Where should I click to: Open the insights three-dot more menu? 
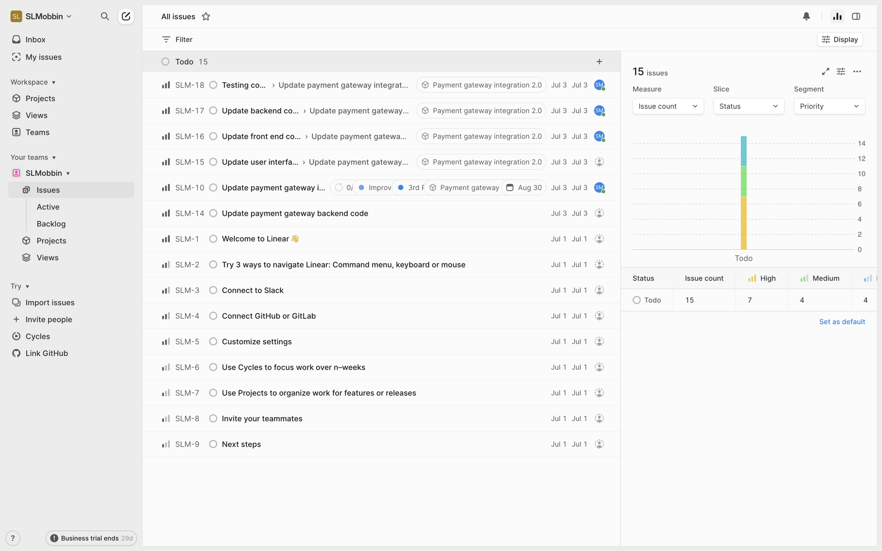tap(857, 72)
